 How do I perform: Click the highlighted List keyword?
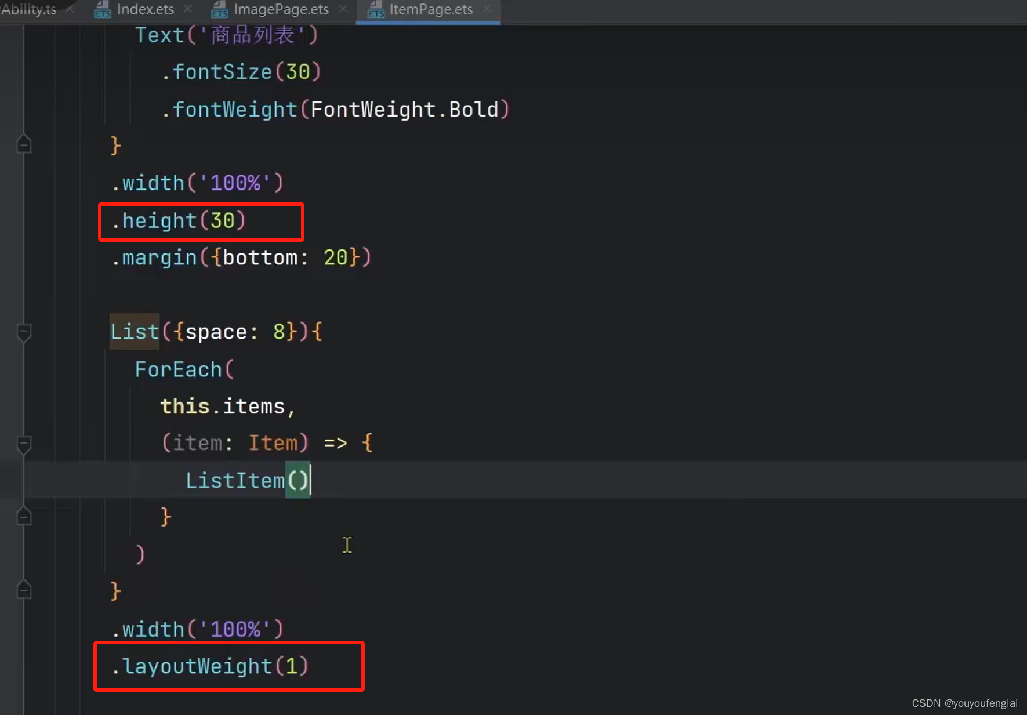[135, 332]
